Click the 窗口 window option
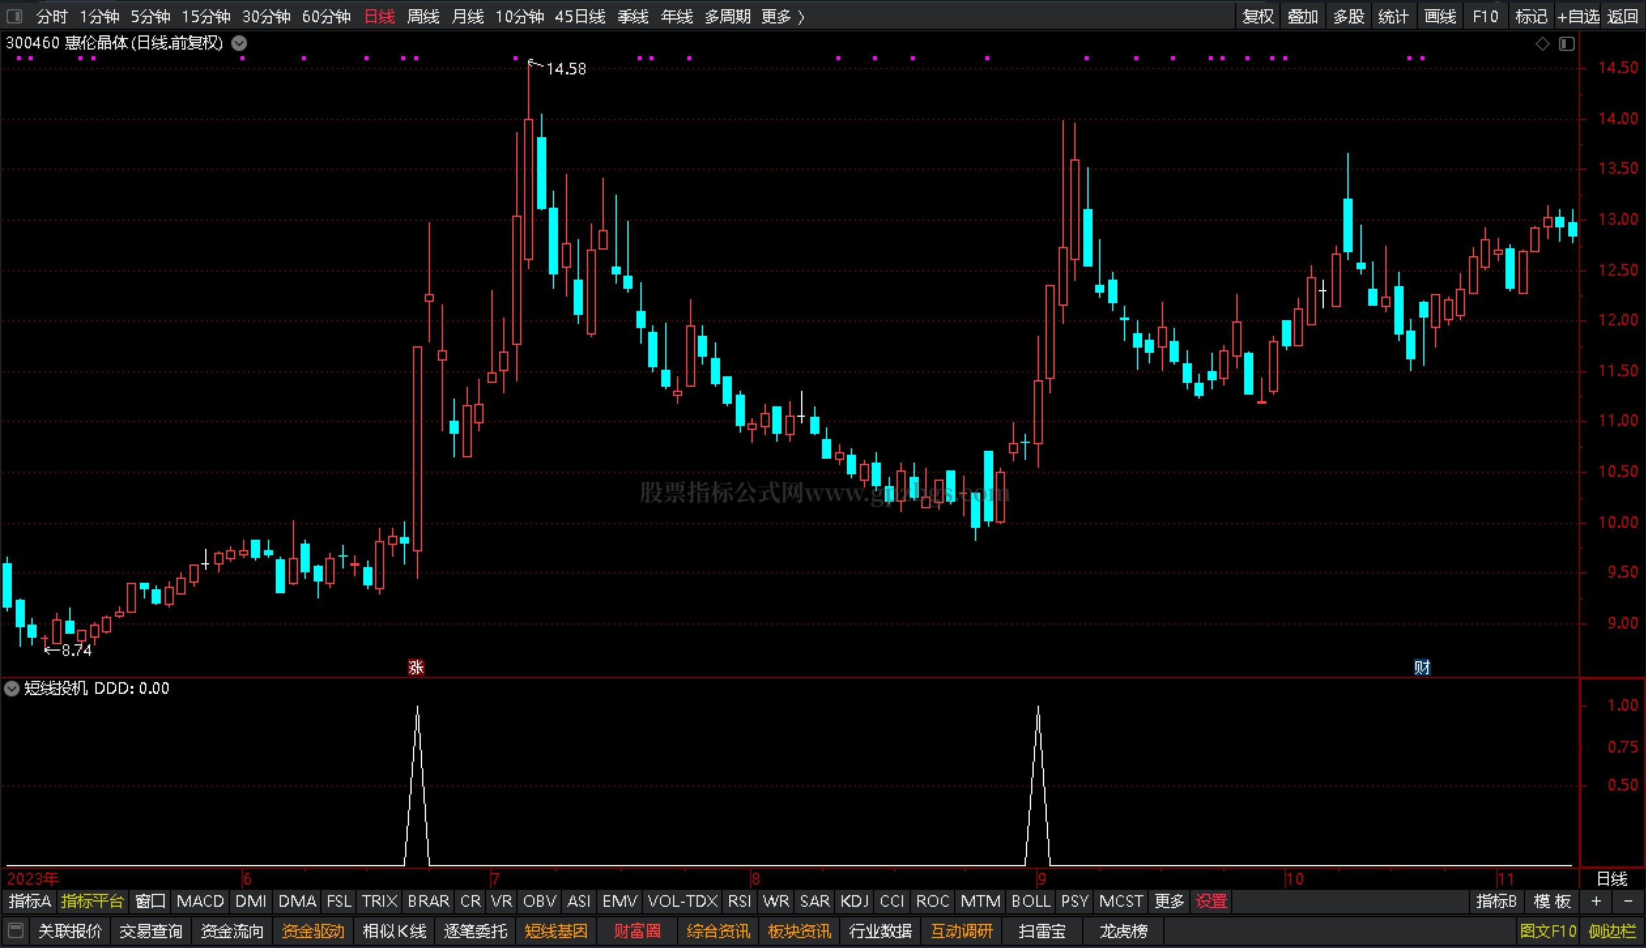The height and width of the screenshot is (948, 1646). tap(150, 902)
